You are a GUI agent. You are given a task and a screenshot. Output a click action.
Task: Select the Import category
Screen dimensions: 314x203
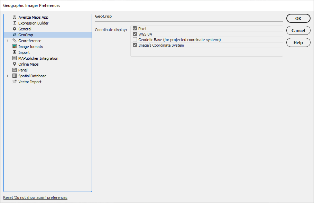pyautogui.click(x=24, y=52)
